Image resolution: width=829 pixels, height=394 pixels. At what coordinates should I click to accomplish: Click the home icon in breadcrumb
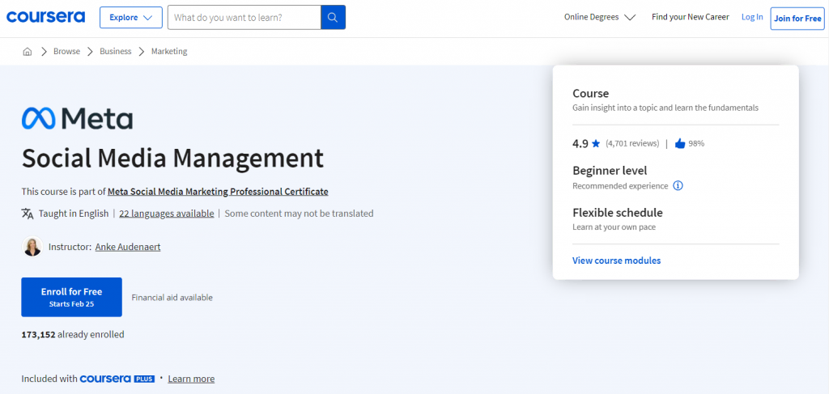point(28,51)
